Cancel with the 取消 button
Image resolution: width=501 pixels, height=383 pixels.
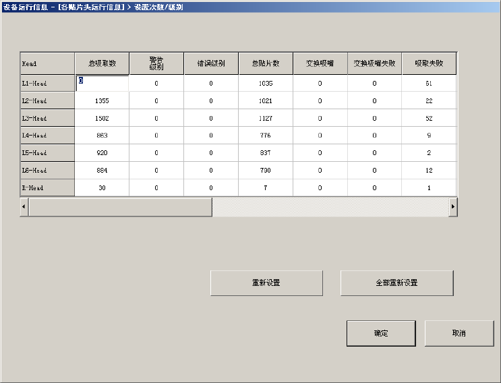click(459, 333)
